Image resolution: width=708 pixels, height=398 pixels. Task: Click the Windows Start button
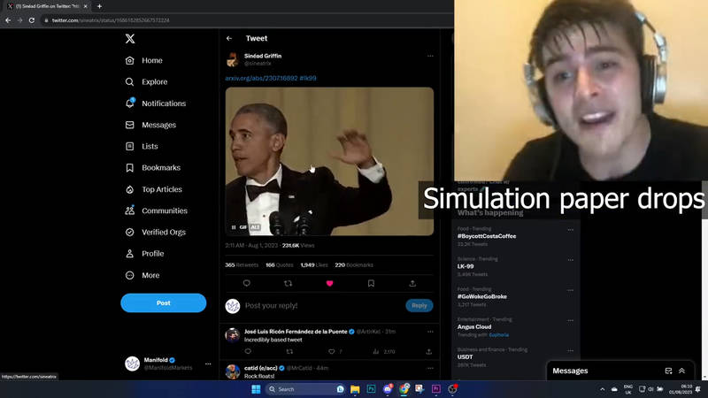click(256, 389)
